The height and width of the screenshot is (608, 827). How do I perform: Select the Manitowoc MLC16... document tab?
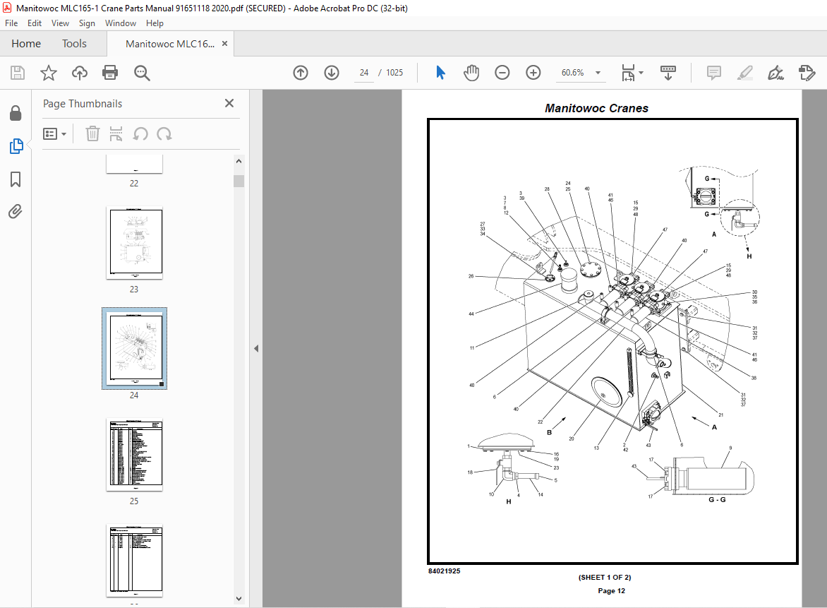click(x=170, y=44)
